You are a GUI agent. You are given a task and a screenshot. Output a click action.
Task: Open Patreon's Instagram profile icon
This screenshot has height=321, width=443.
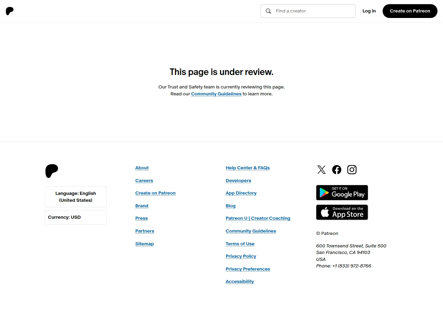(352, 170)
